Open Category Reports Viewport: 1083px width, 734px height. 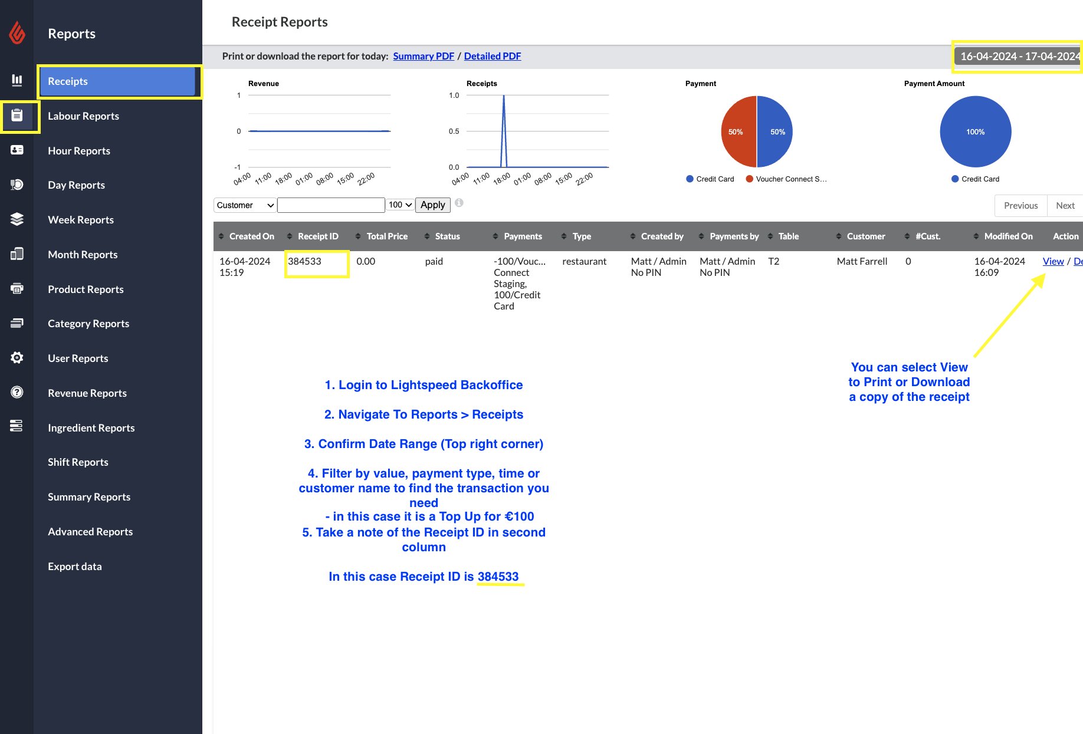coord(88,324)
